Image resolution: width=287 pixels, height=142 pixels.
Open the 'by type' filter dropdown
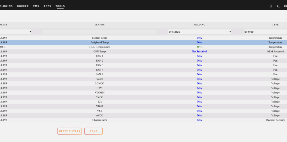(x=265, y=32)
